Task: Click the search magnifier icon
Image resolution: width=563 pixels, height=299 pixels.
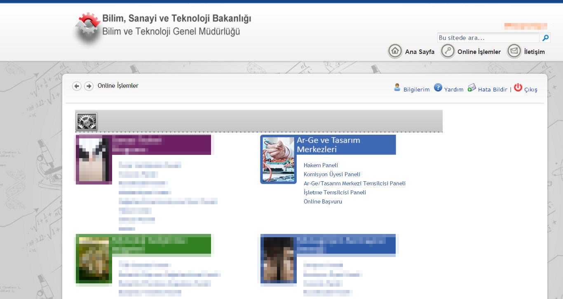Action: (x=545, y=38)
